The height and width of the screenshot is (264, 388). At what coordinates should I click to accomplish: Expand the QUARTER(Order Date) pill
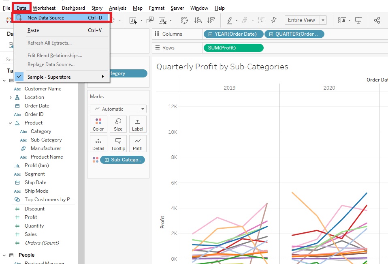coord(271,34)
